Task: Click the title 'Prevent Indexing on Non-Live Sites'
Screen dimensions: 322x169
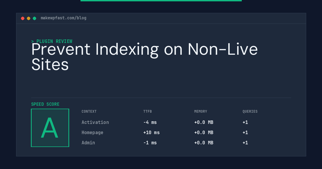Action: click(x=144, y=57)
